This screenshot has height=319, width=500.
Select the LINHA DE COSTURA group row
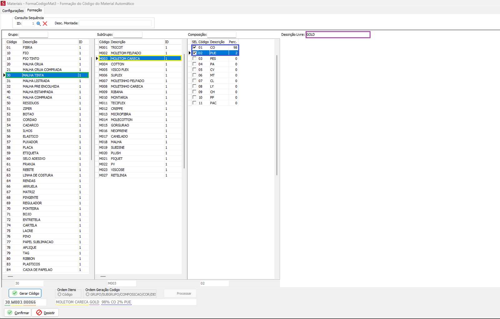click(47, 175)
